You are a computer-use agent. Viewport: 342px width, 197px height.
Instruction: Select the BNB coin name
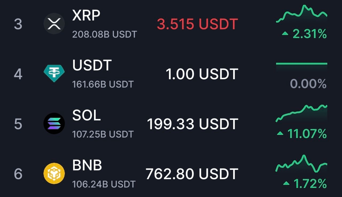[87, 165]
